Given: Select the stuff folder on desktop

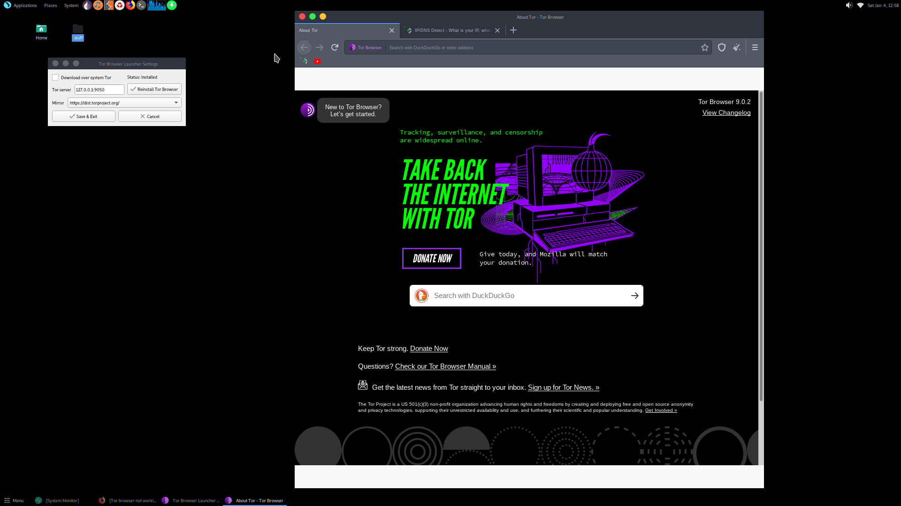Looking at the screenshot, I should 78,32.
